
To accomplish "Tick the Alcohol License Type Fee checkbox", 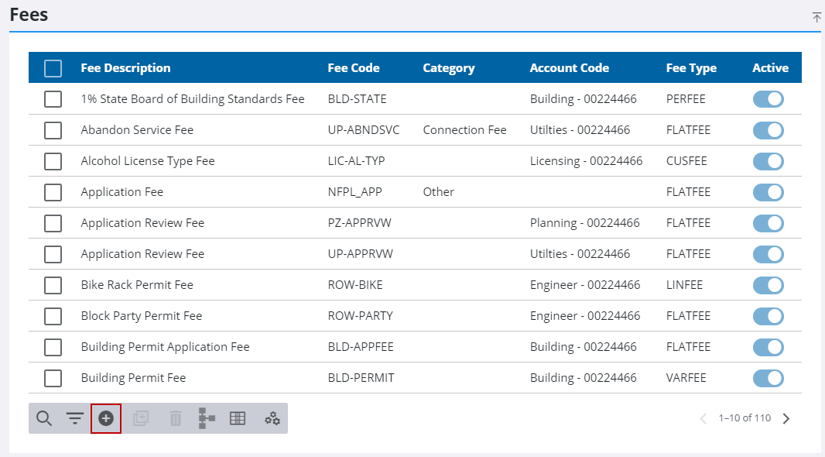I will tap(53, 161).
